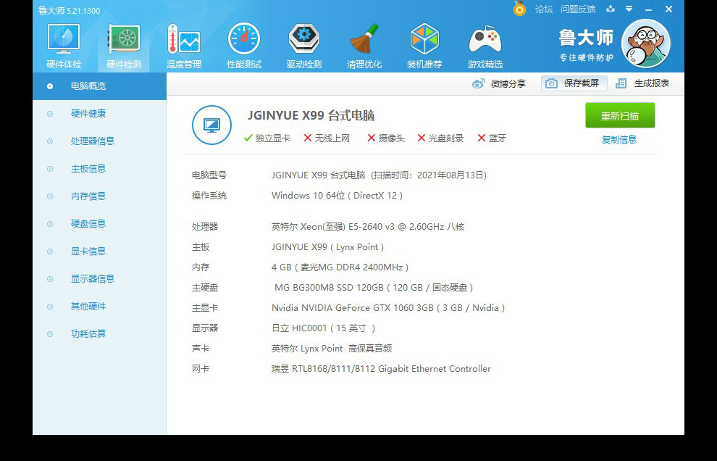Open the 论坛 forum link
717x461 pixels.
(544, 9)
